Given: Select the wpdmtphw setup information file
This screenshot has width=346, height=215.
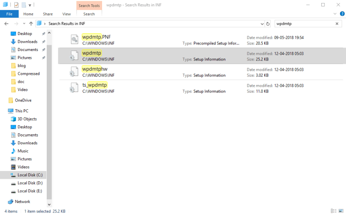Looking at the screenshot, I should (95, 69).
